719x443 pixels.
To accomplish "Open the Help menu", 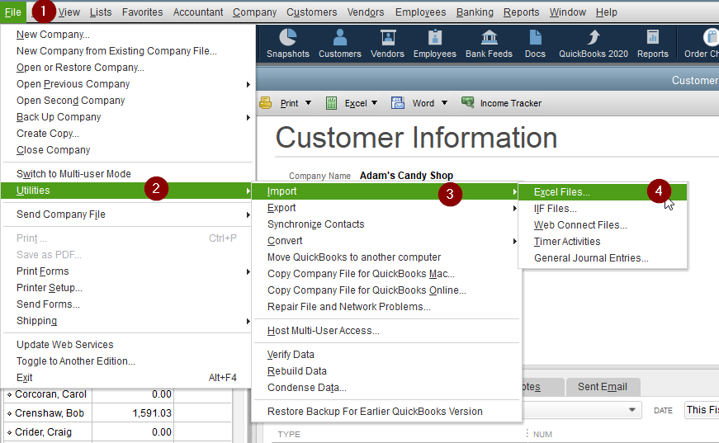I will click(606, 12).
